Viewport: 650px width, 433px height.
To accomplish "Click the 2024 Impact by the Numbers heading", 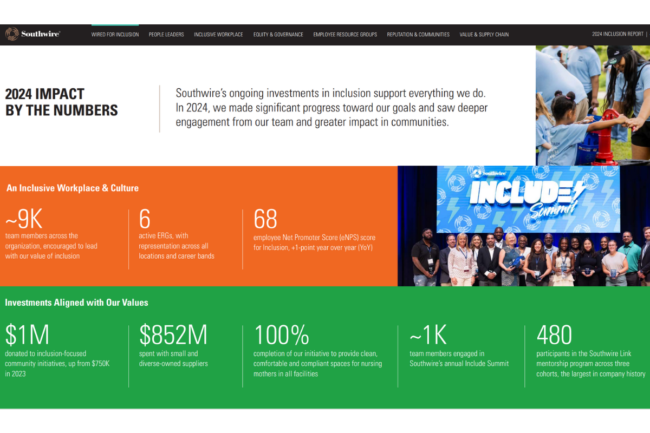I will coord(61,102).
